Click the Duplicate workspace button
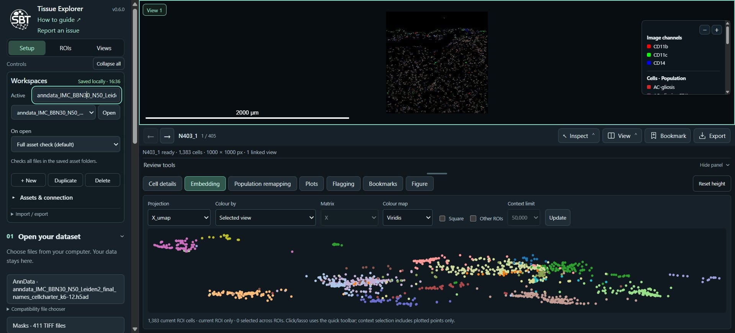The height and width of the screenshot is (333, 735). click(65, 180)
